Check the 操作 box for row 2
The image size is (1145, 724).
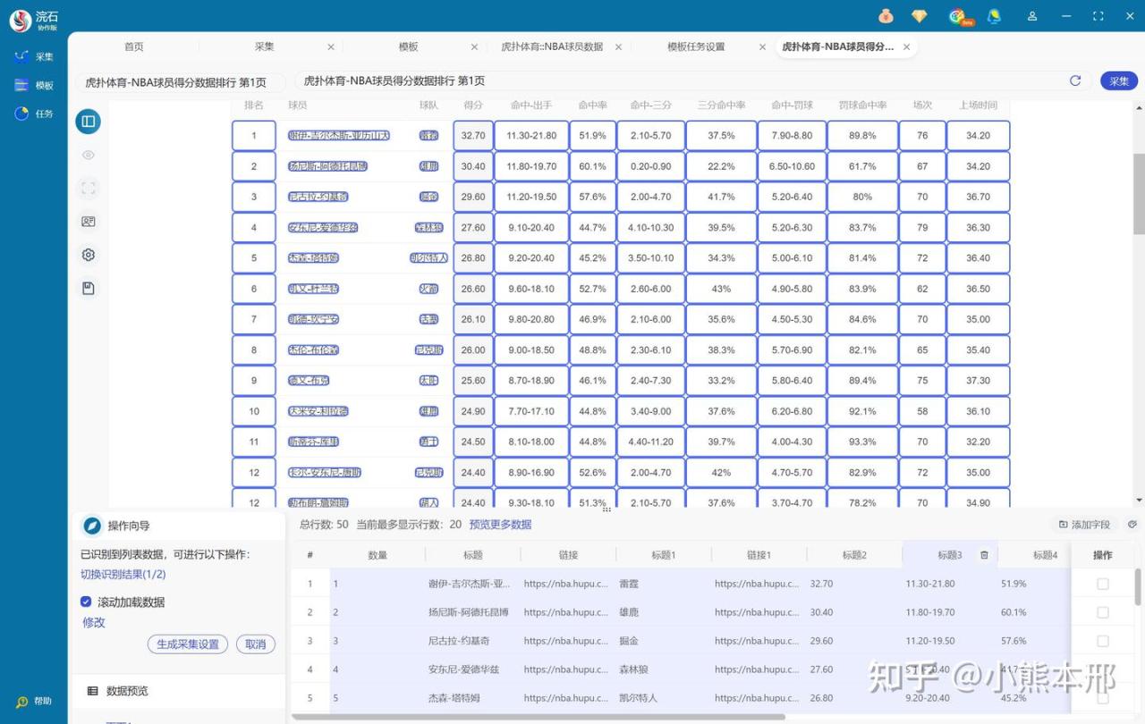point(1102,612)
